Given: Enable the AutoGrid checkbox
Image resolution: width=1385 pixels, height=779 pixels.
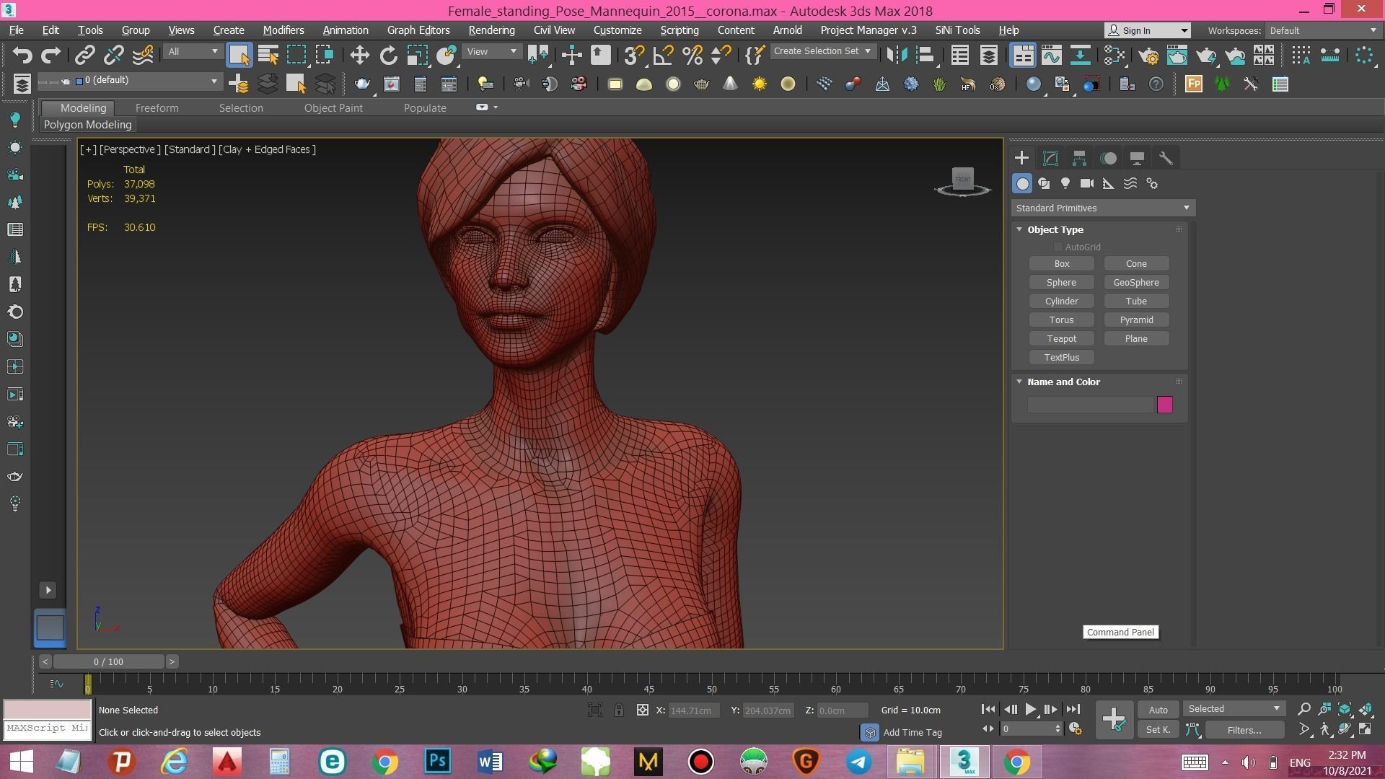Looking at the screenshot, I should coord(1058,247).
